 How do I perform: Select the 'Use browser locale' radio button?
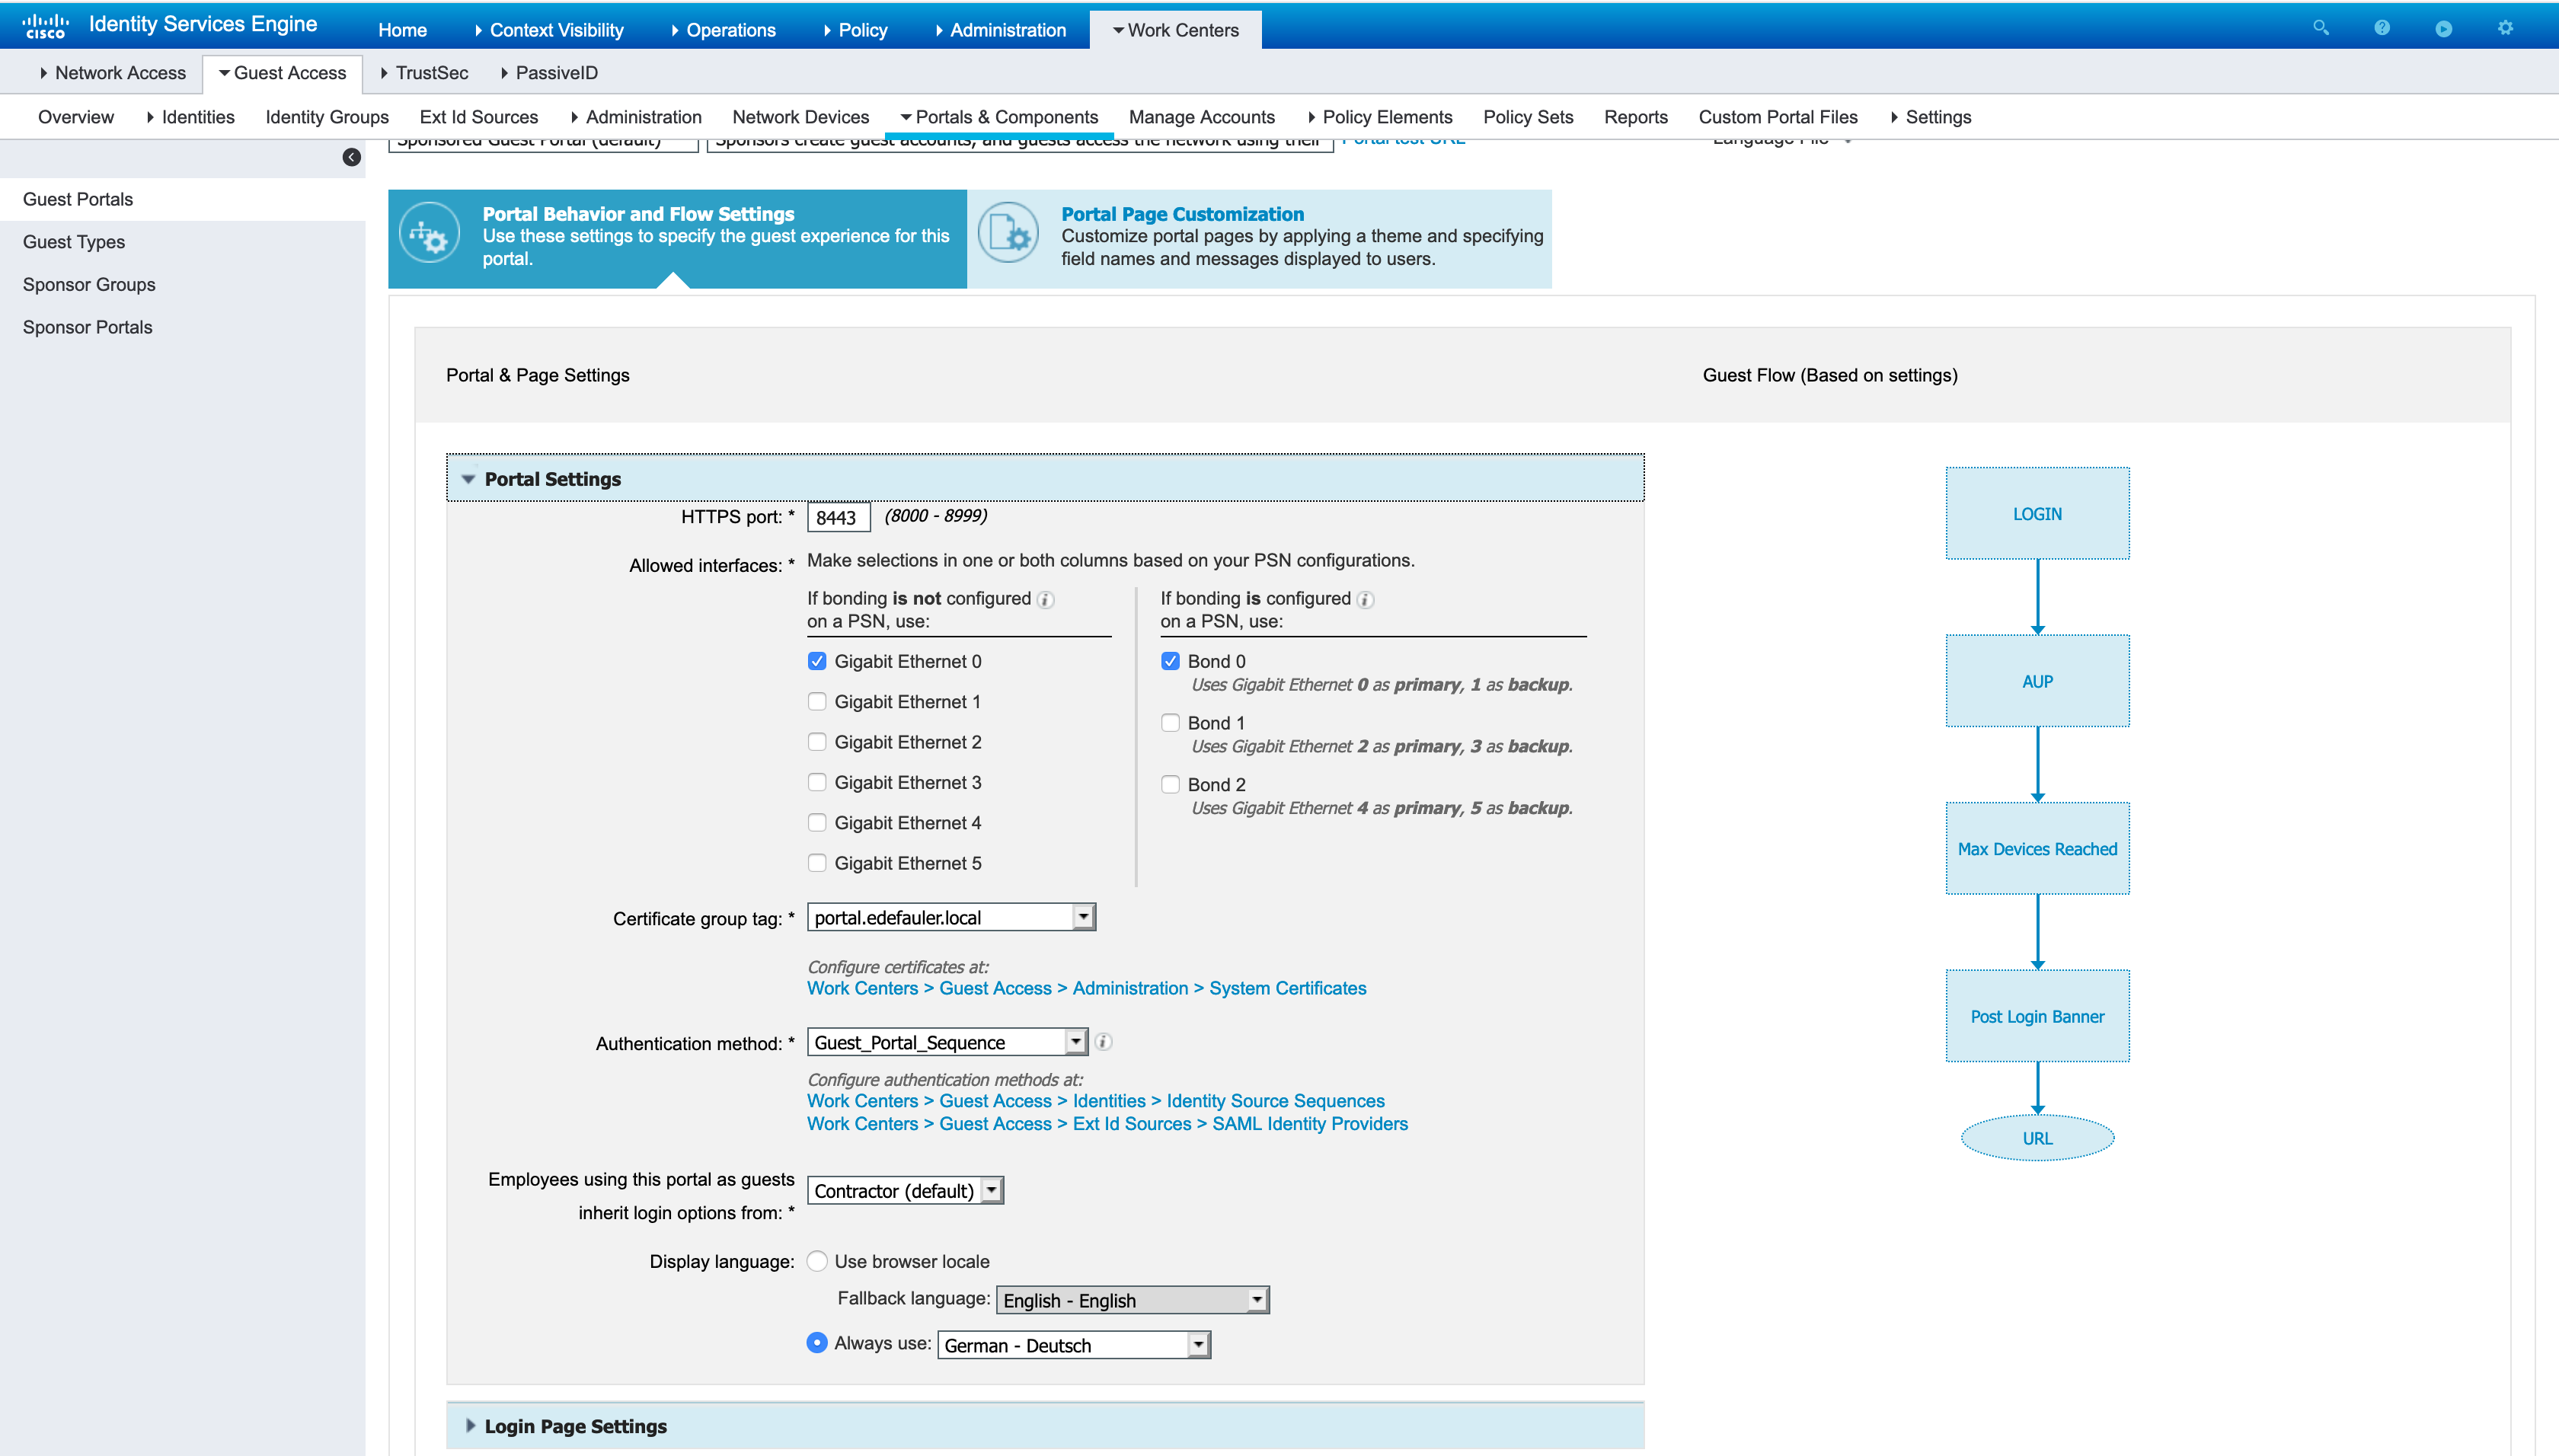(x=817, y=1261)
